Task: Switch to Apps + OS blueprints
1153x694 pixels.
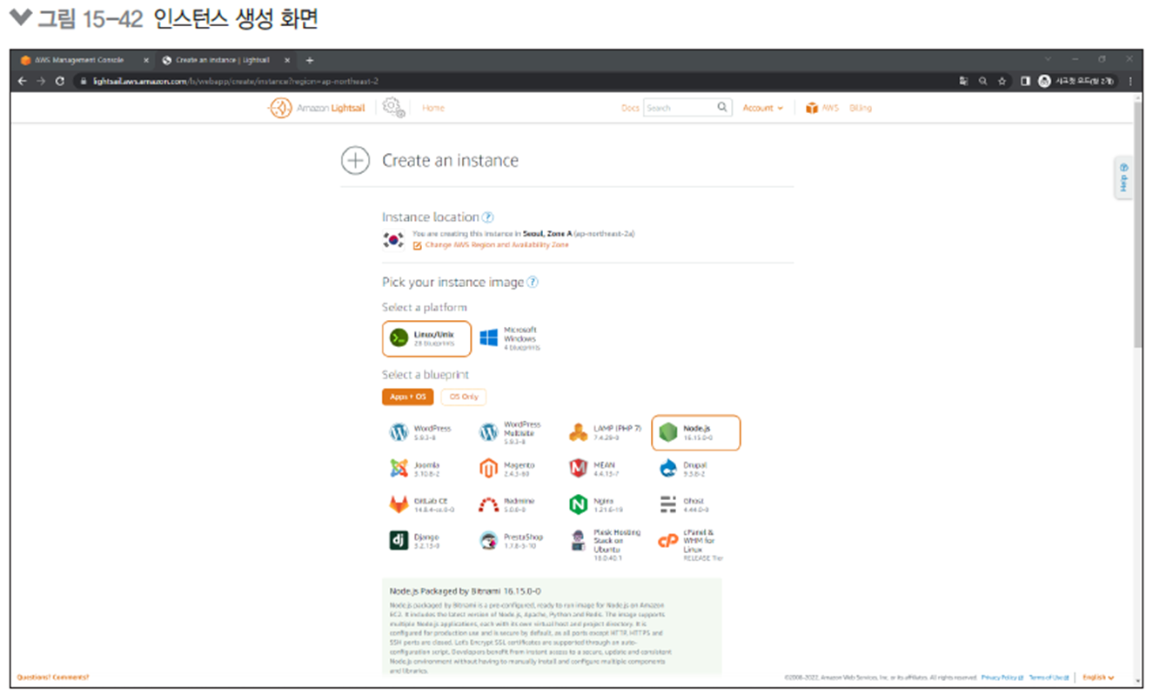Action: (407, 397)
